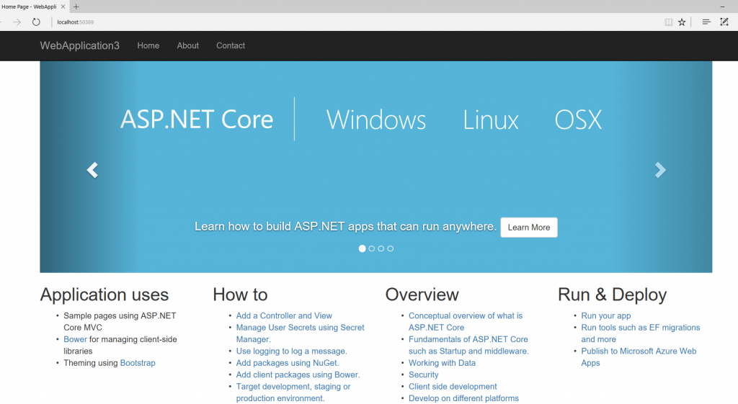The width and height of the screenshot is (738, 404).
Task: Click the WebApplication3 brand link
Action: (x=79, y=45)
